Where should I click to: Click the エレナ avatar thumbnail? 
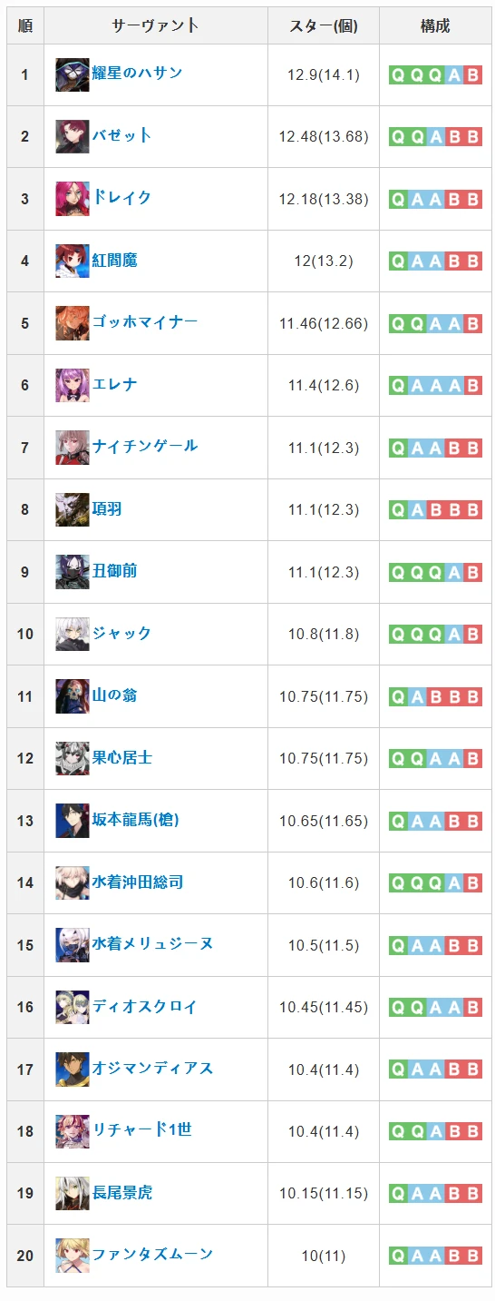pos(73,385)
